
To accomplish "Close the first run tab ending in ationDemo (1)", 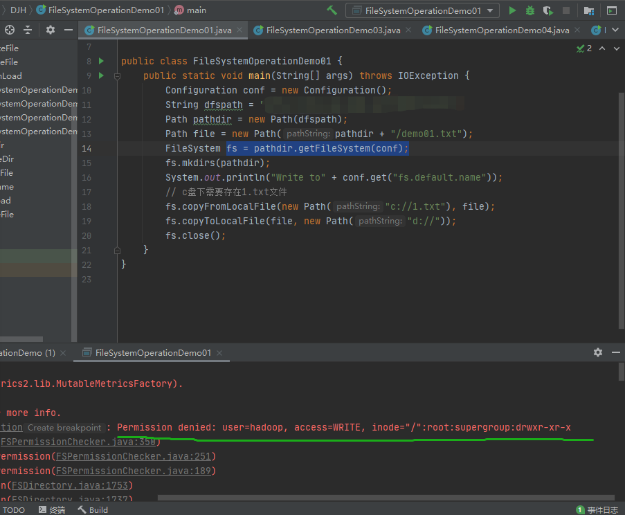I will tap(63, 353).
